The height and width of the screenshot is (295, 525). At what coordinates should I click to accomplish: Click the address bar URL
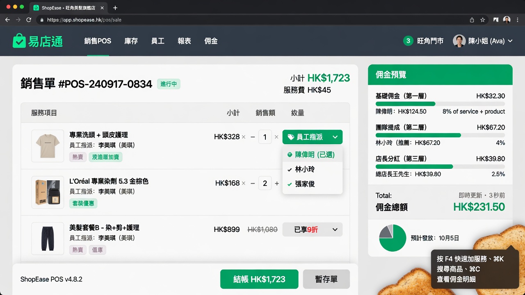[84, 20]
